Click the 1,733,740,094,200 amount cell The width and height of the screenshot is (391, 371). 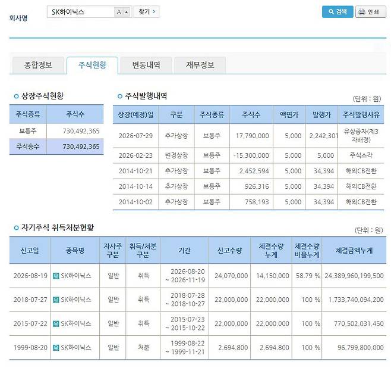354,300
